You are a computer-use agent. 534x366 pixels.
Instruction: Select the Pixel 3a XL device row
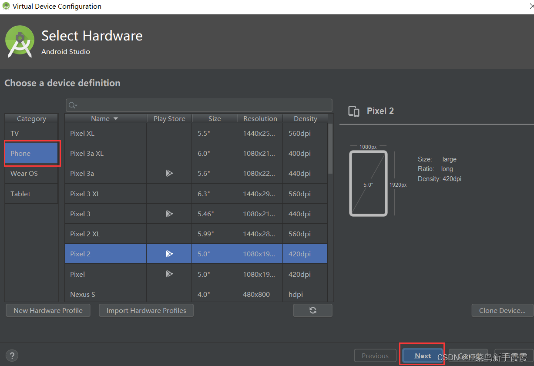pos(196,153)
